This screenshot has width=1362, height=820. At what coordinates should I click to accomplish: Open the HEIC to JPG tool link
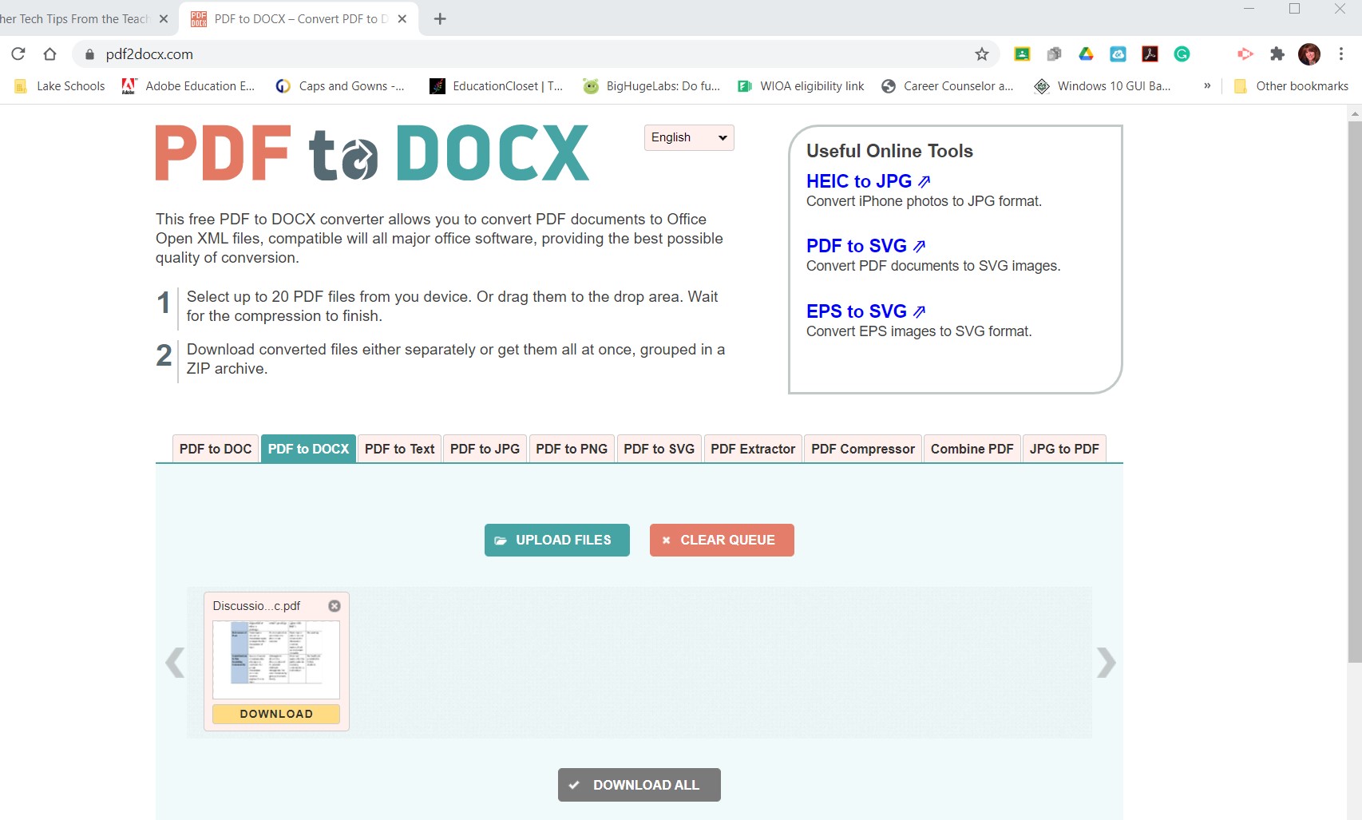click(859, 181)
